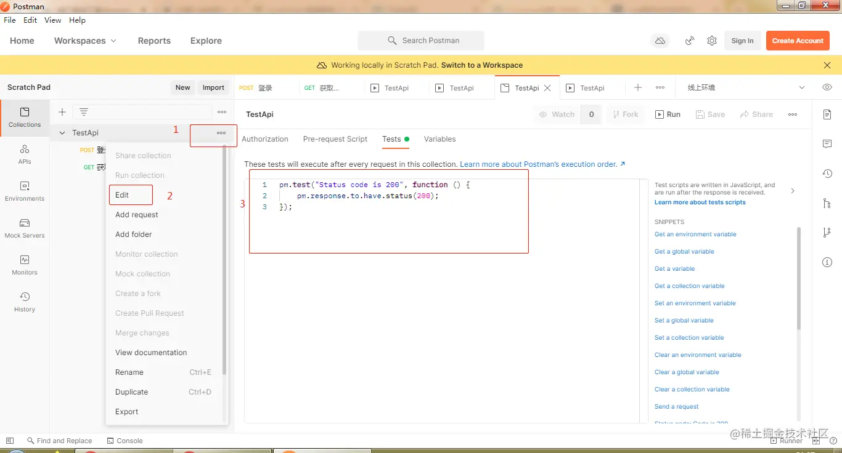The image size is (842, 453).
Task: Open the APIs sidebar panel
Action: pos(25,154)
